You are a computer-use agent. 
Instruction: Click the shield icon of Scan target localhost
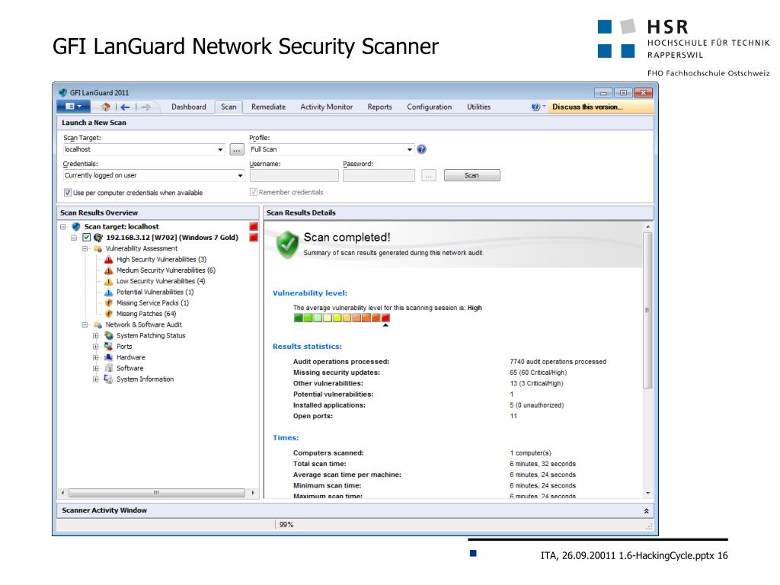pos(76,227)
